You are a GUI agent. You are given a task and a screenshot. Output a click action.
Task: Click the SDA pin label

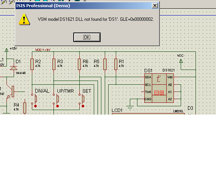tap(148, 77)
